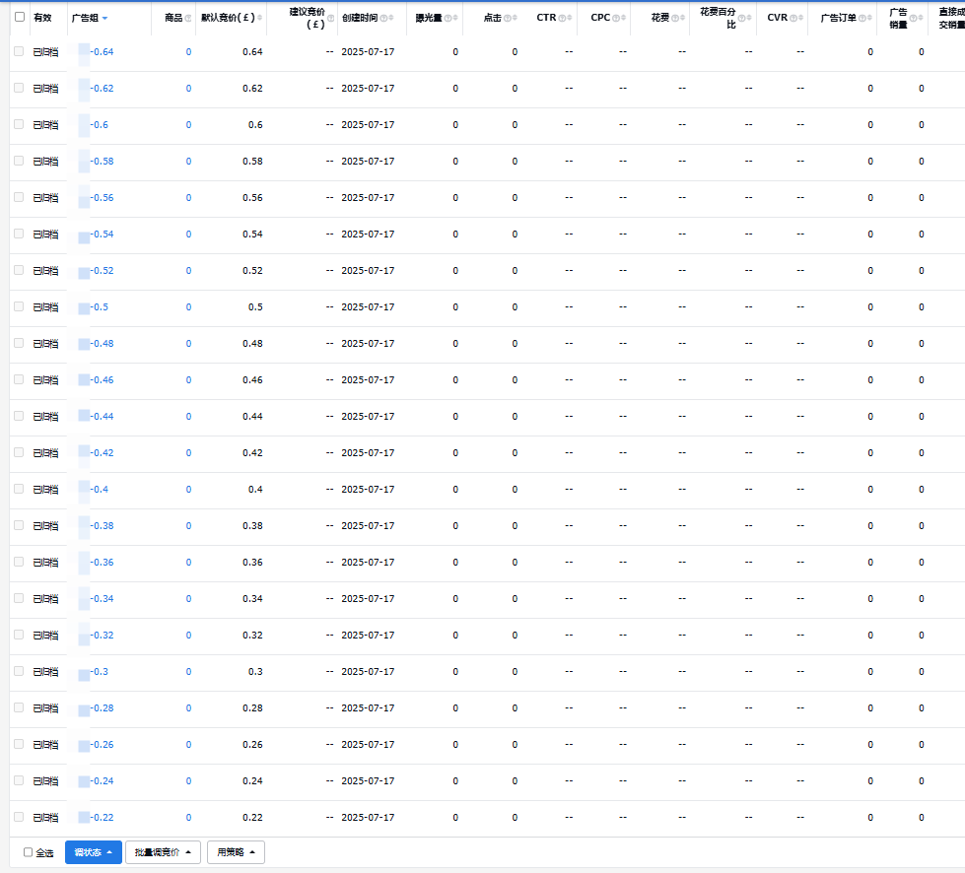Open the 调状态 dropdown button
The height and width of the screenshot is (873, 965).
pos(94,852)
